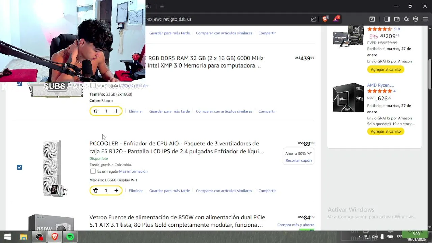This screenshot has width=432, height=243.
Task: Open the AMD Ryzen box thumbnail
Action: [349, 98]
